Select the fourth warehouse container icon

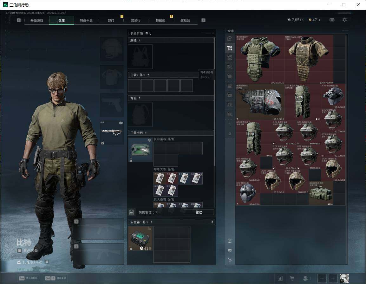230,67
